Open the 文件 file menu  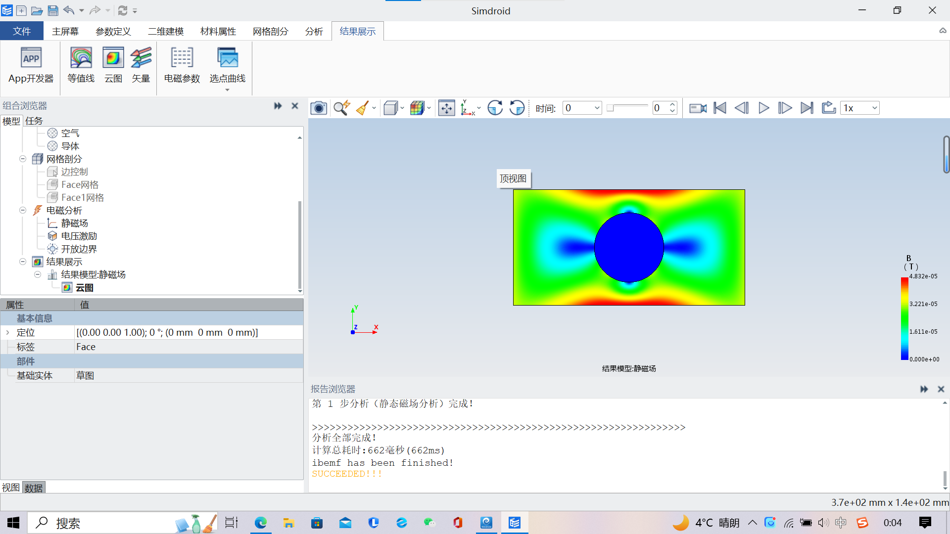(22, 31)
